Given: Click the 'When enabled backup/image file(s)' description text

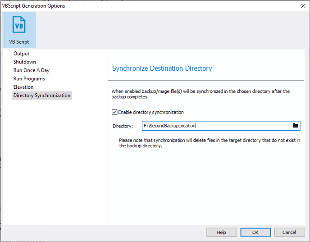Looking at the screenshot, I should [201, 94].
